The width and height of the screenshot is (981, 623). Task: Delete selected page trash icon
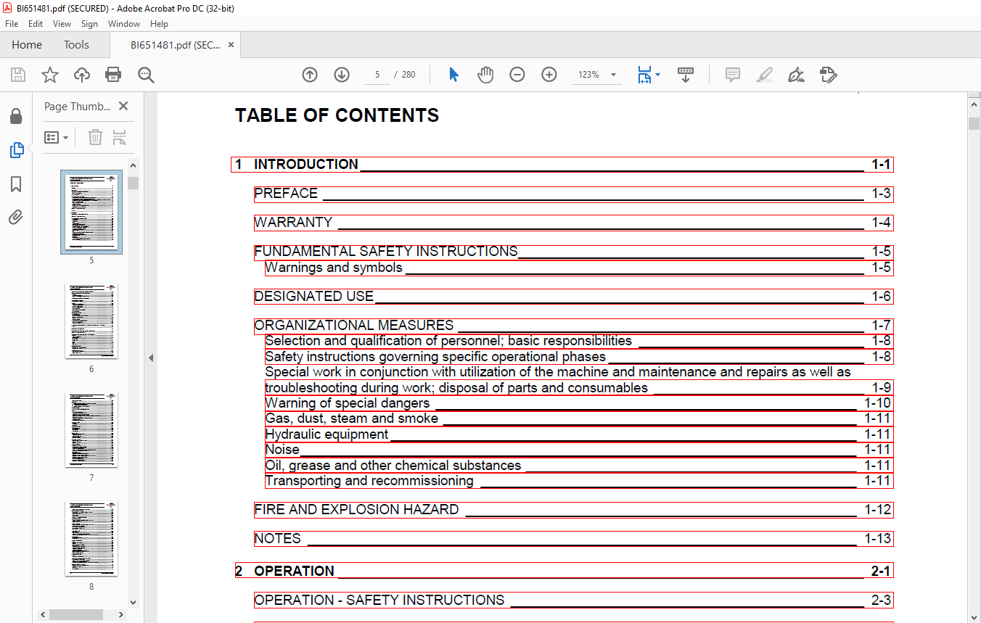95,137
